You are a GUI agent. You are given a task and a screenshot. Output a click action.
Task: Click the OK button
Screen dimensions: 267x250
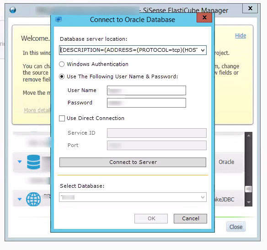pos(151,218)
